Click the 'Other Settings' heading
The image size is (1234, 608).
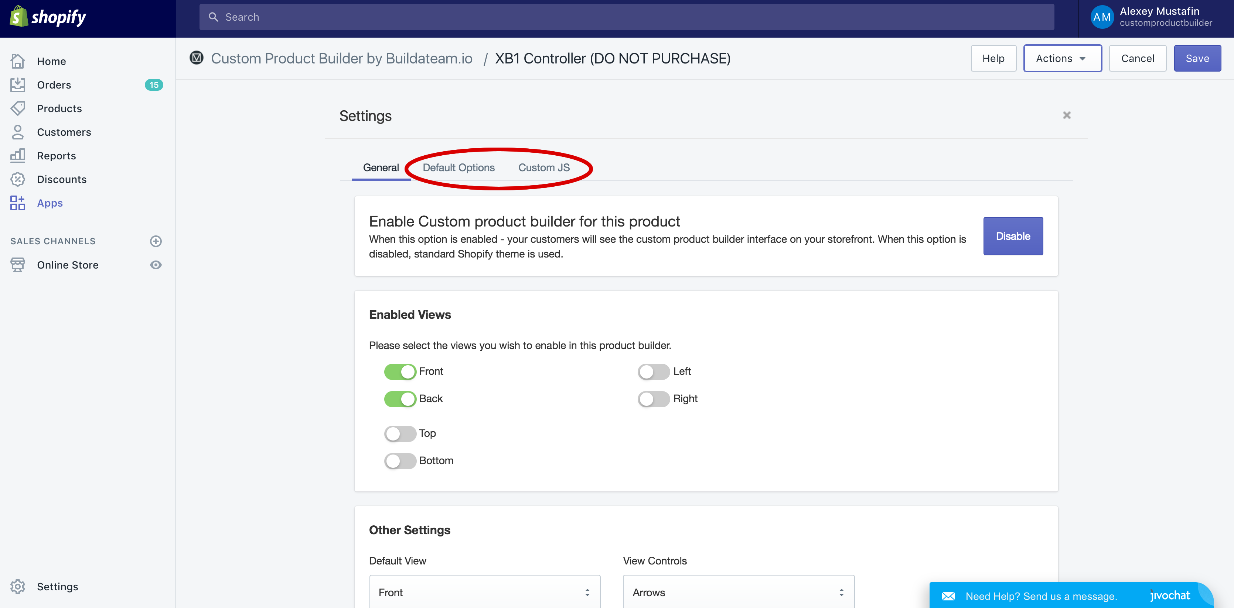pyautogui.click(x=410, y=530)
